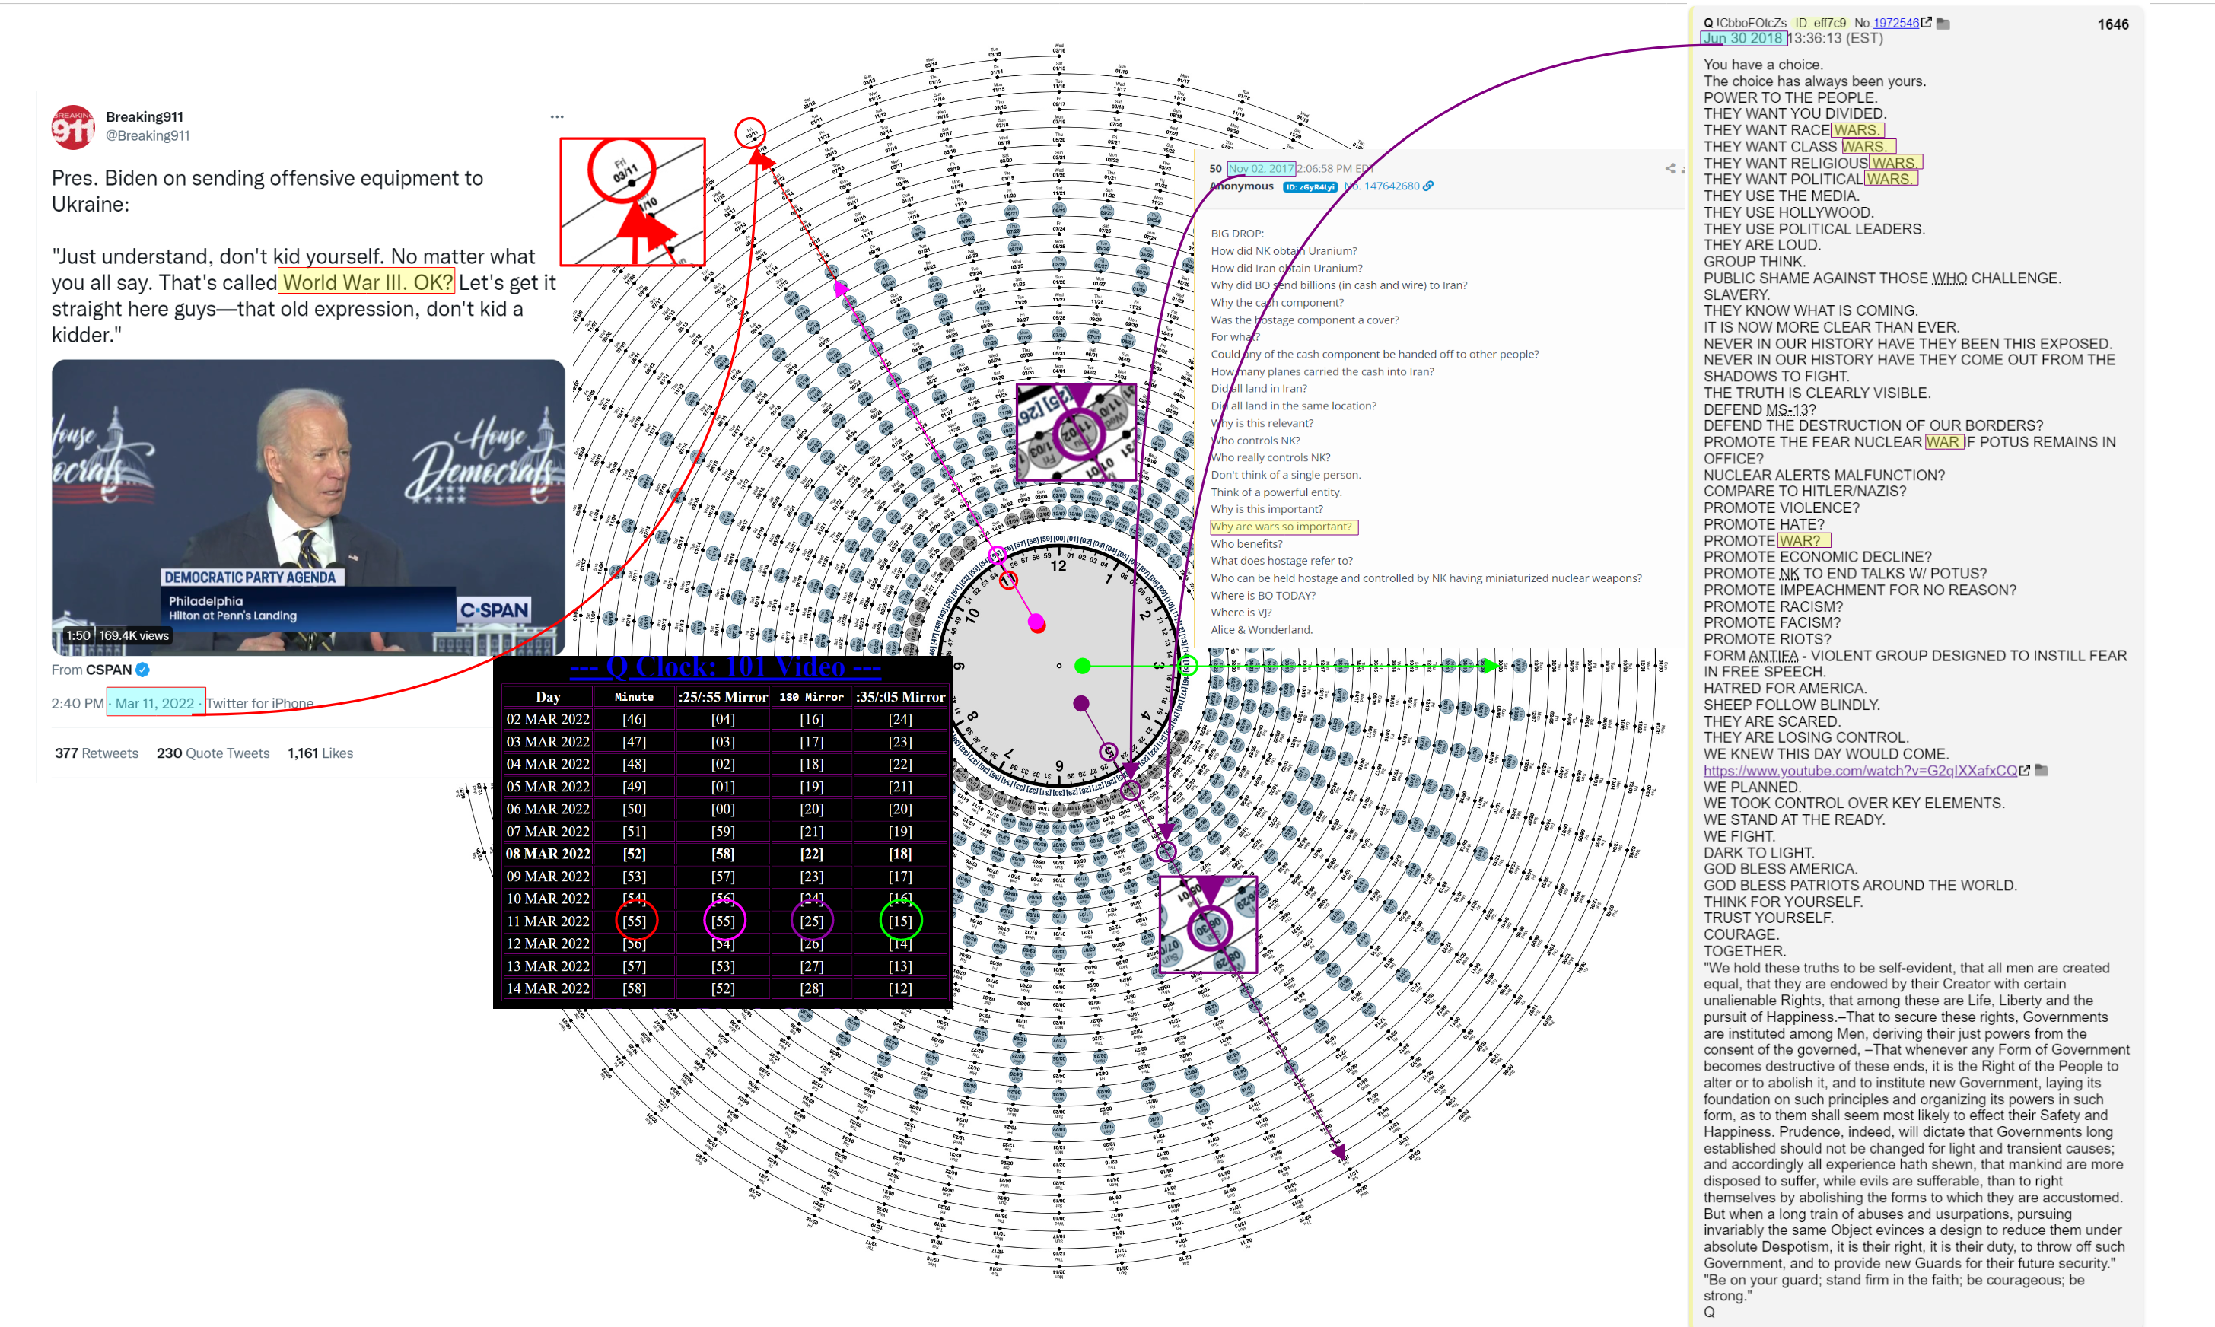Select the 02 MAR 2022 table row date

click(548, 719)
